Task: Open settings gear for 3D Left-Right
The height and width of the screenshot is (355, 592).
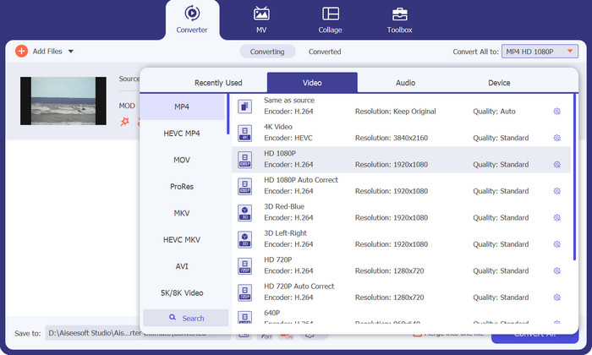Action: 556,244
